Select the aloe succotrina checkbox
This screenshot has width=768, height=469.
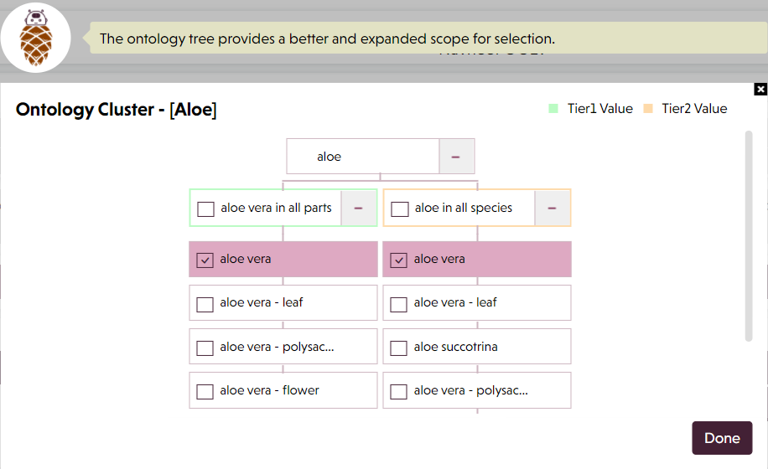point(399,348)
